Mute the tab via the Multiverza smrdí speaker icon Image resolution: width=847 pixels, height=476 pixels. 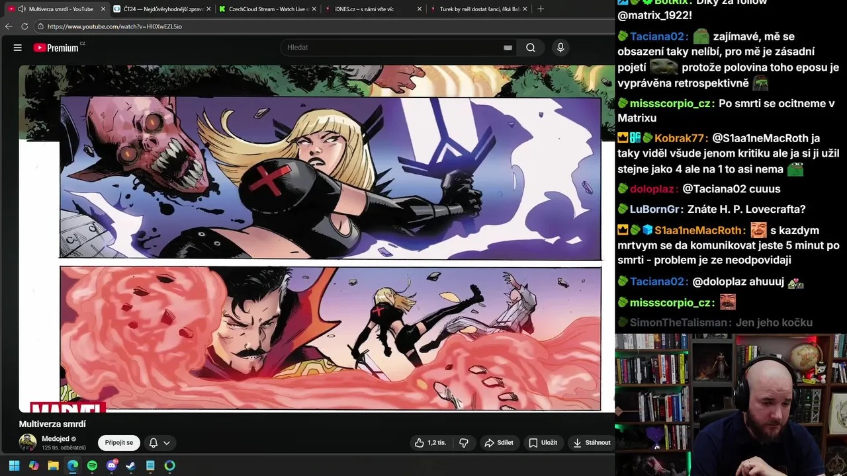point(22,9)
